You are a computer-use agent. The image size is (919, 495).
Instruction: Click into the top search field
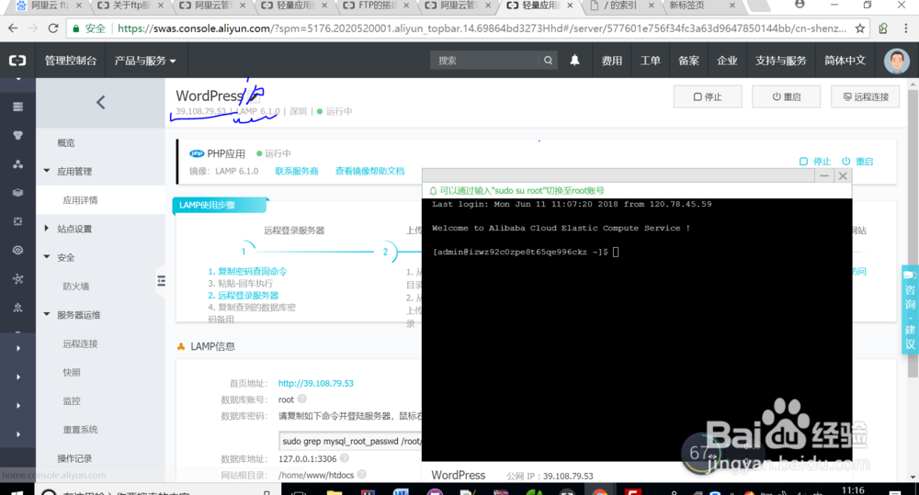tap(485, 61)
